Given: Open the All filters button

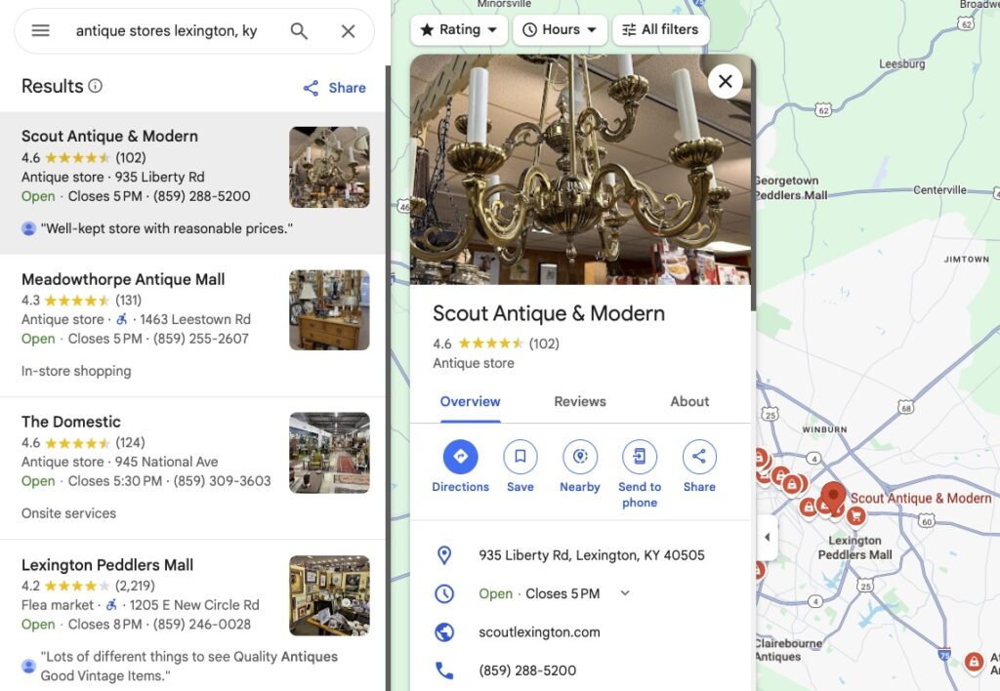Looking at the screenshot, I should tap(661, 30).
